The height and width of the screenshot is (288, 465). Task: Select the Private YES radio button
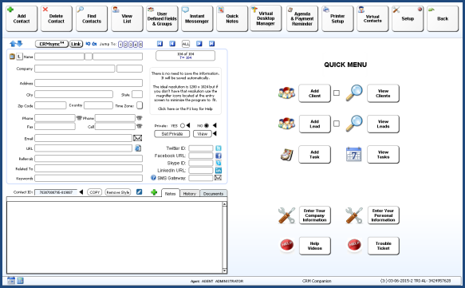[x=183, y=125]
